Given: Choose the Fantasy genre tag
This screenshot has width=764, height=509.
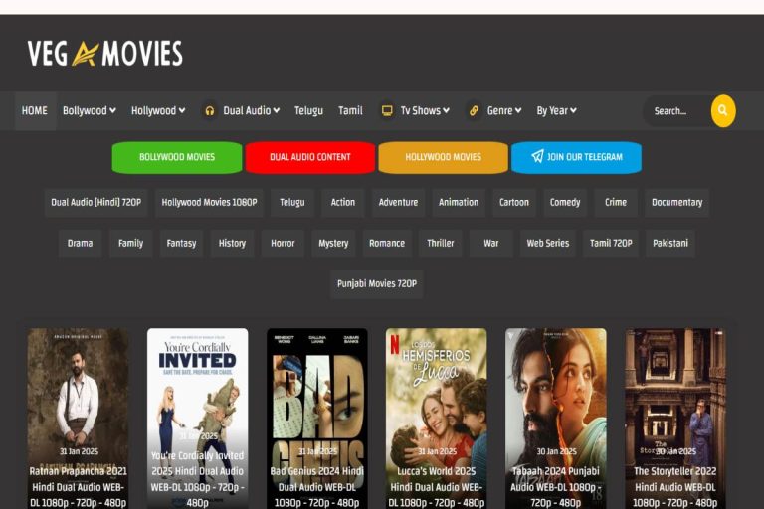Looking at the screenshot, I should (181, 243).
